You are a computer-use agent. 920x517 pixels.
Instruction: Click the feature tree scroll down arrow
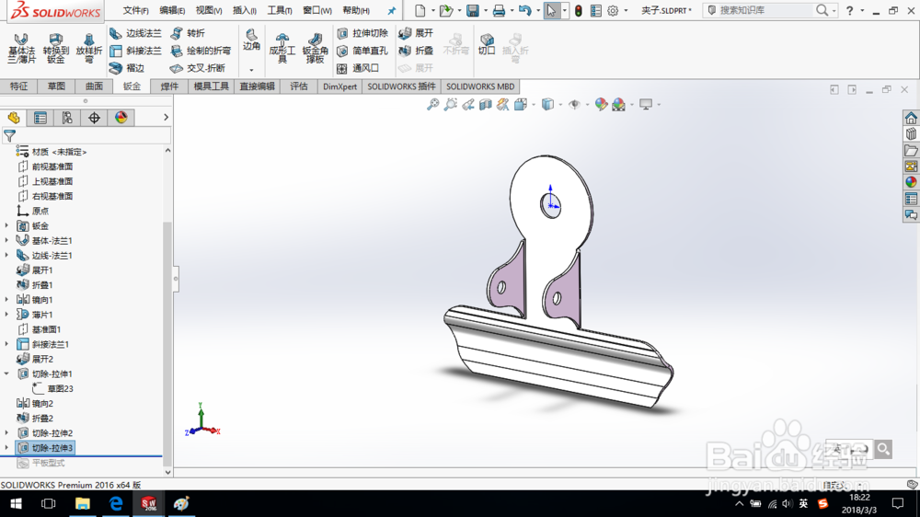coord(167,472)
